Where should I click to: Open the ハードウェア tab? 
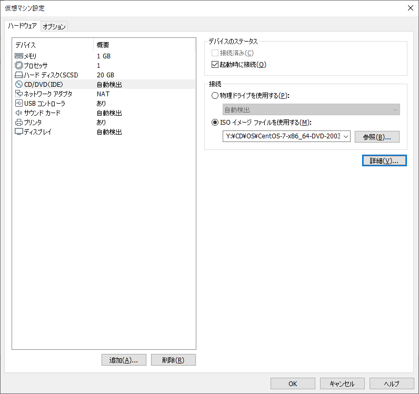tap(22, 26)
